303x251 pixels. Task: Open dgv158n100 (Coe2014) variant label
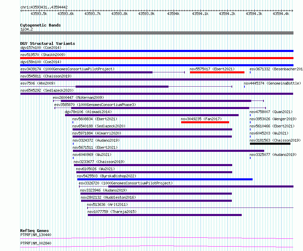point(41,62)
